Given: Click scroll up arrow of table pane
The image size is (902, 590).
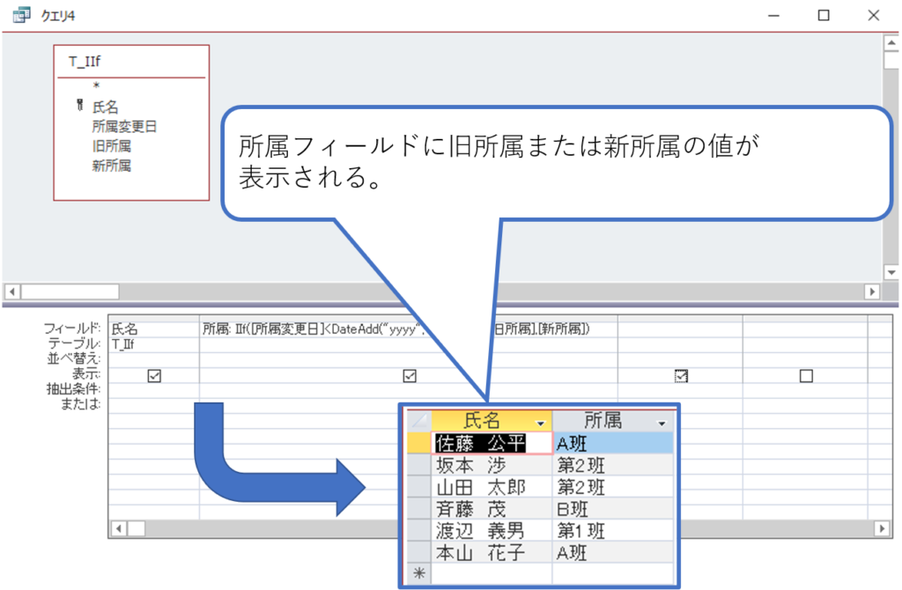Looking at the screenshot, I should point(891,43).
